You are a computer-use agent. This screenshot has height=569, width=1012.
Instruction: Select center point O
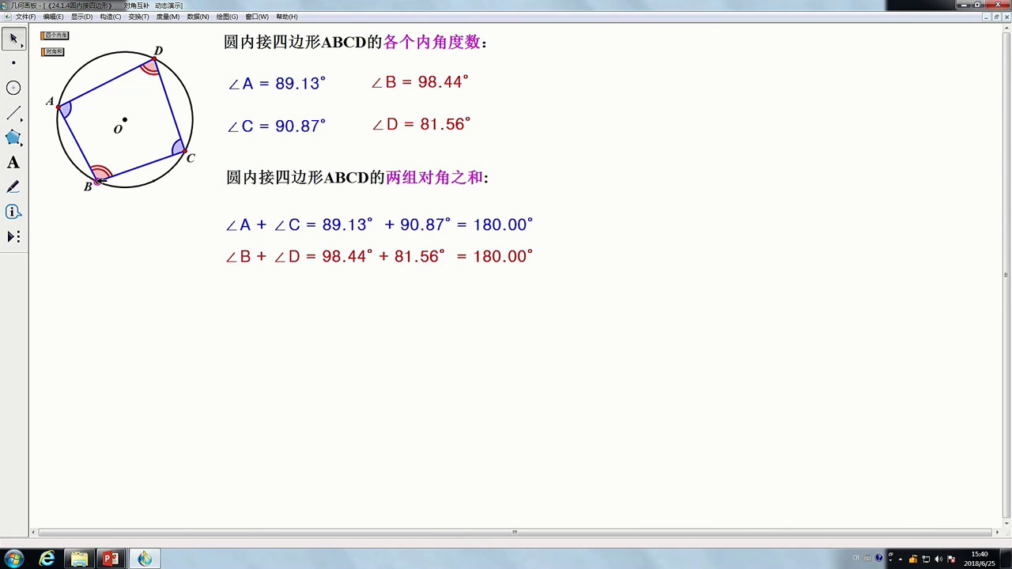(x=125, y=120)
